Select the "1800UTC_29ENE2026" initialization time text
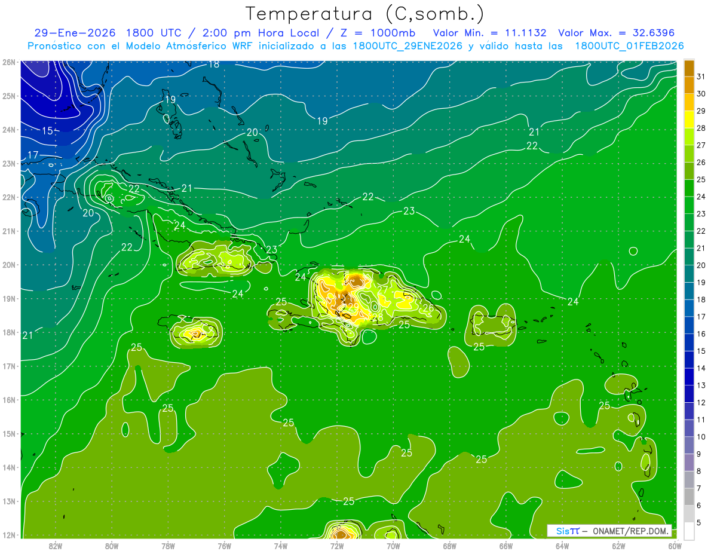Image resolution: width=717 pixels, height=554 pixels. pos(407,46)
